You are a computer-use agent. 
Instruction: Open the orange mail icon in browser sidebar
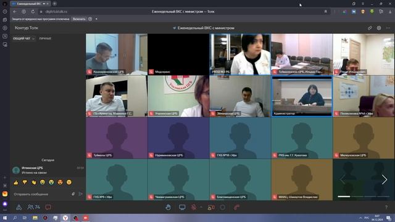tap(5, 194)
